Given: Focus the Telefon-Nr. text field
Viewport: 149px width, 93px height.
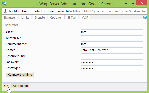Looking at the screenshot, I should coord(112,38).
